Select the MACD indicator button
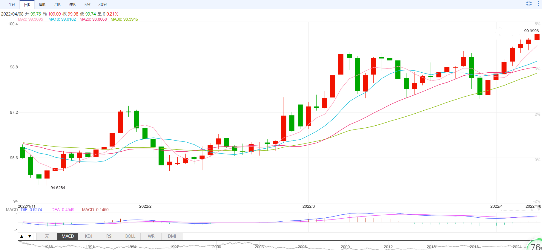The width and height of the screenshot is (542, 250). point(68,236)
